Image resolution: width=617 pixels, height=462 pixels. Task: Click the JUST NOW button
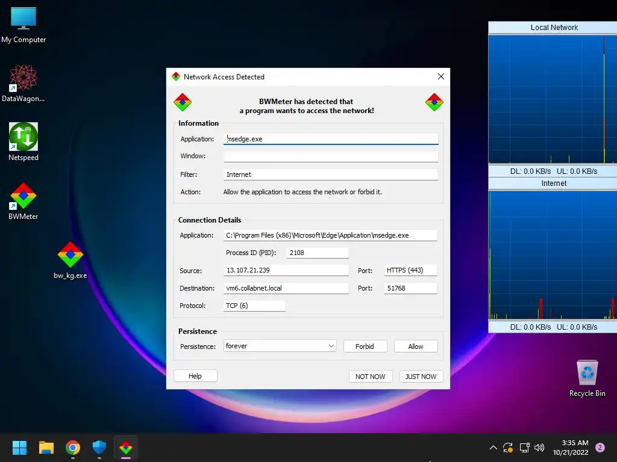pyautogui.click(x=421, y=377)
